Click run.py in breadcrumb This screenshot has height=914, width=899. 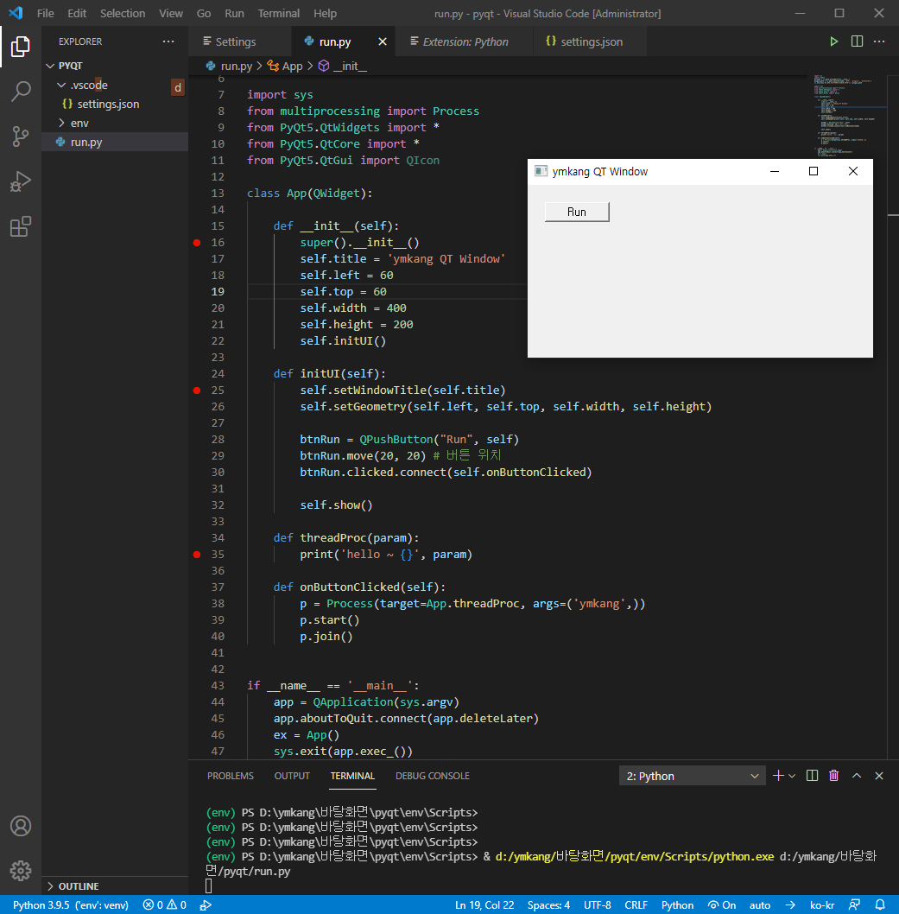click(x=229, y=66)
